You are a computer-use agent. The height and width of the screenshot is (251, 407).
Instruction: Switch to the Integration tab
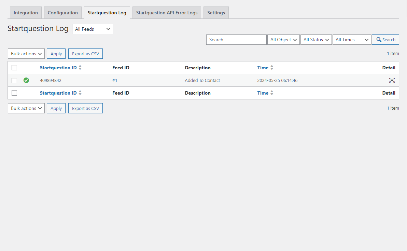coord(26,13)
